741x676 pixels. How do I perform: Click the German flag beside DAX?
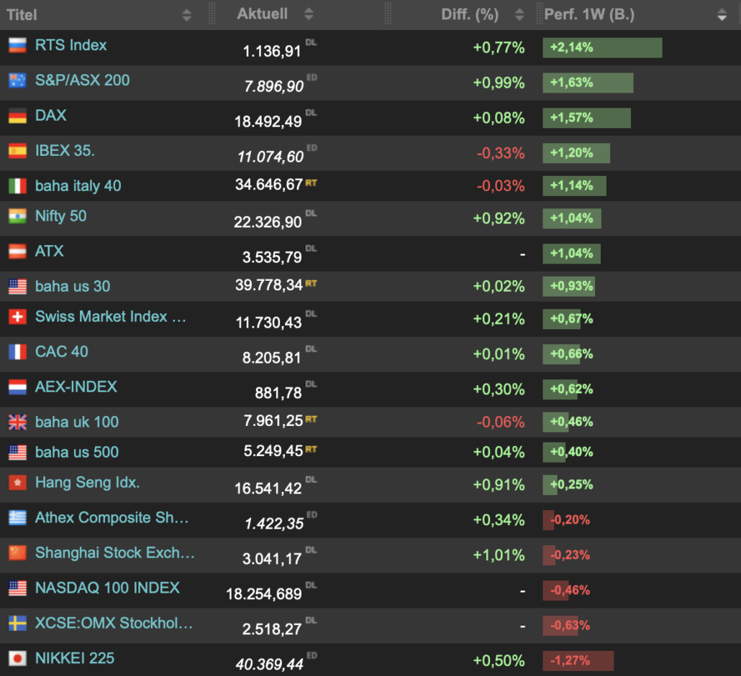(x=17, y=116)
